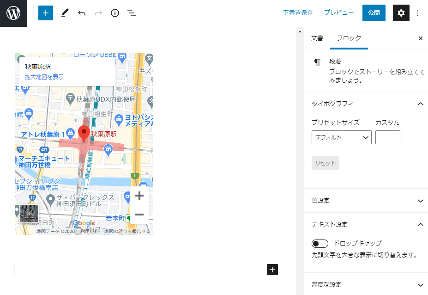Open block navigation list view

tap(132, 13)
